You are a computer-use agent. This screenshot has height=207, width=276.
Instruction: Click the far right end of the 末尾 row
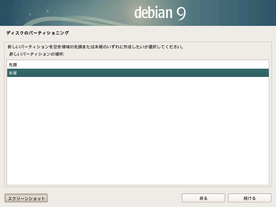point(262,73)
